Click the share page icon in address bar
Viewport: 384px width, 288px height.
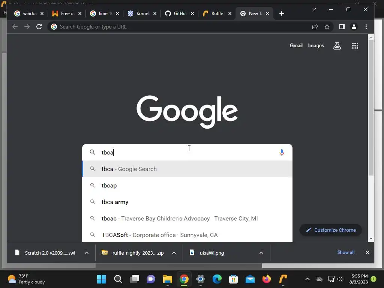tap(315, 27)
